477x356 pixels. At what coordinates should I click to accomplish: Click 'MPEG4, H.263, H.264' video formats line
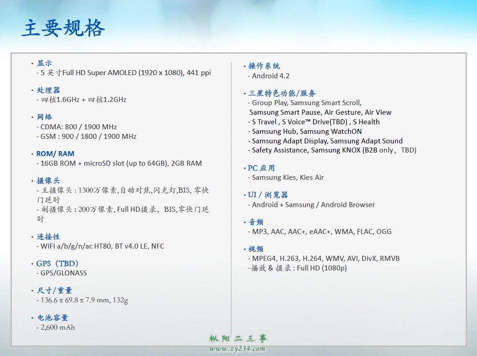pyautogui.click(x=323, y=259)
